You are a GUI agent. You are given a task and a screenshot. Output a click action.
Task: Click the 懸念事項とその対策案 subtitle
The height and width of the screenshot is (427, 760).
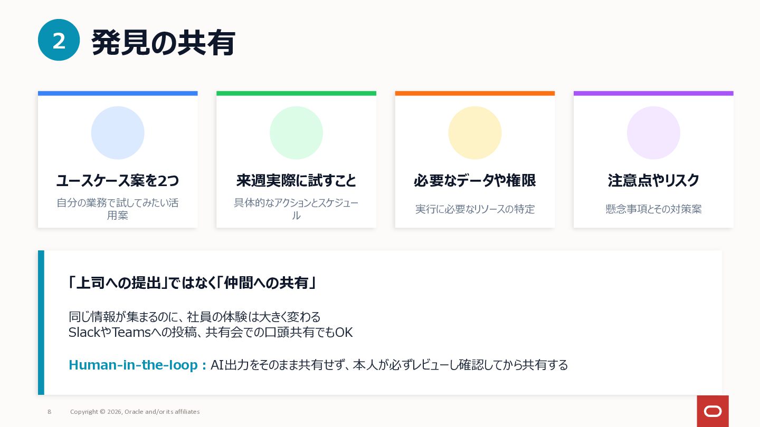click(x=653, y=209)
